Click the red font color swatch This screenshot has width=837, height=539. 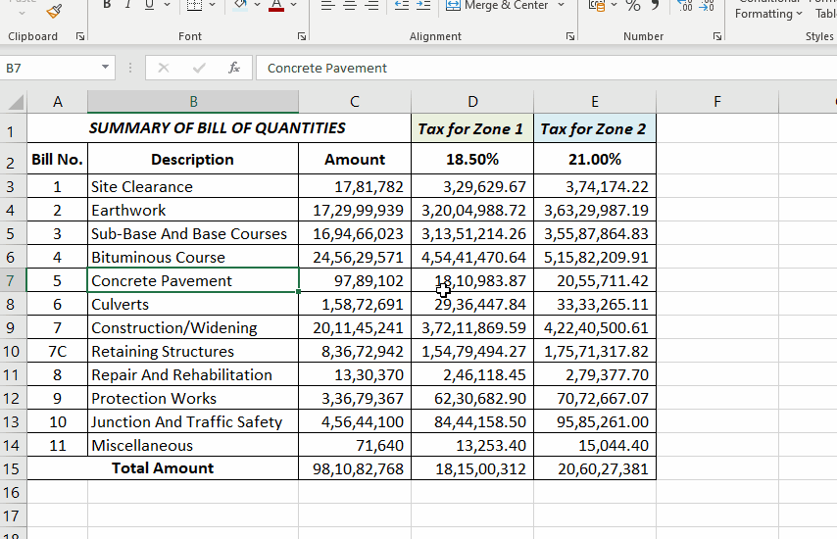click(276, 5)
